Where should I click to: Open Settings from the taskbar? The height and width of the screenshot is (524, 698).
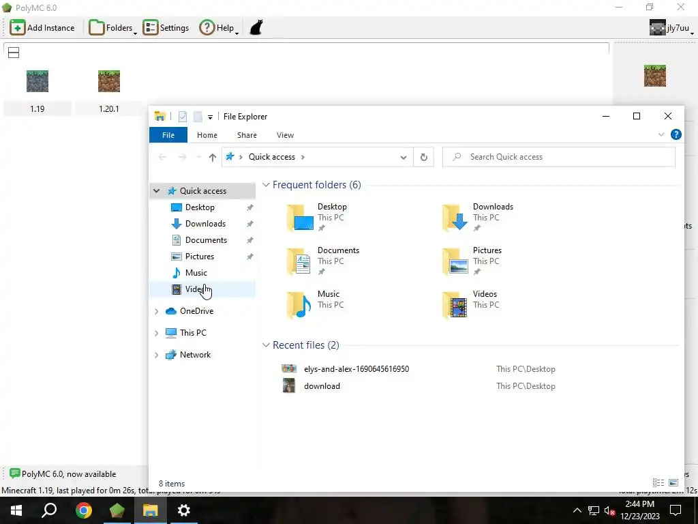click(x=183, y=510)
